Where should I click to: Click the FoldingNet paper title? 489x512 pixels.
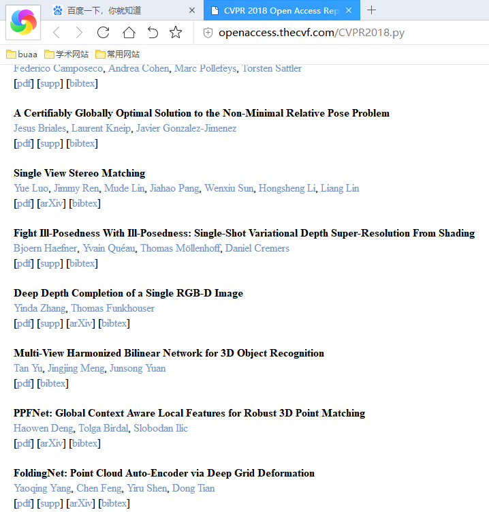click(x=164, y=473)
